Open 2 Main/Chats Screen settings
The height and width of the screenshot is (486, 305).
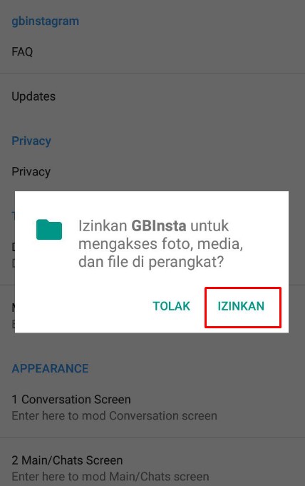(x=152, y=467)
